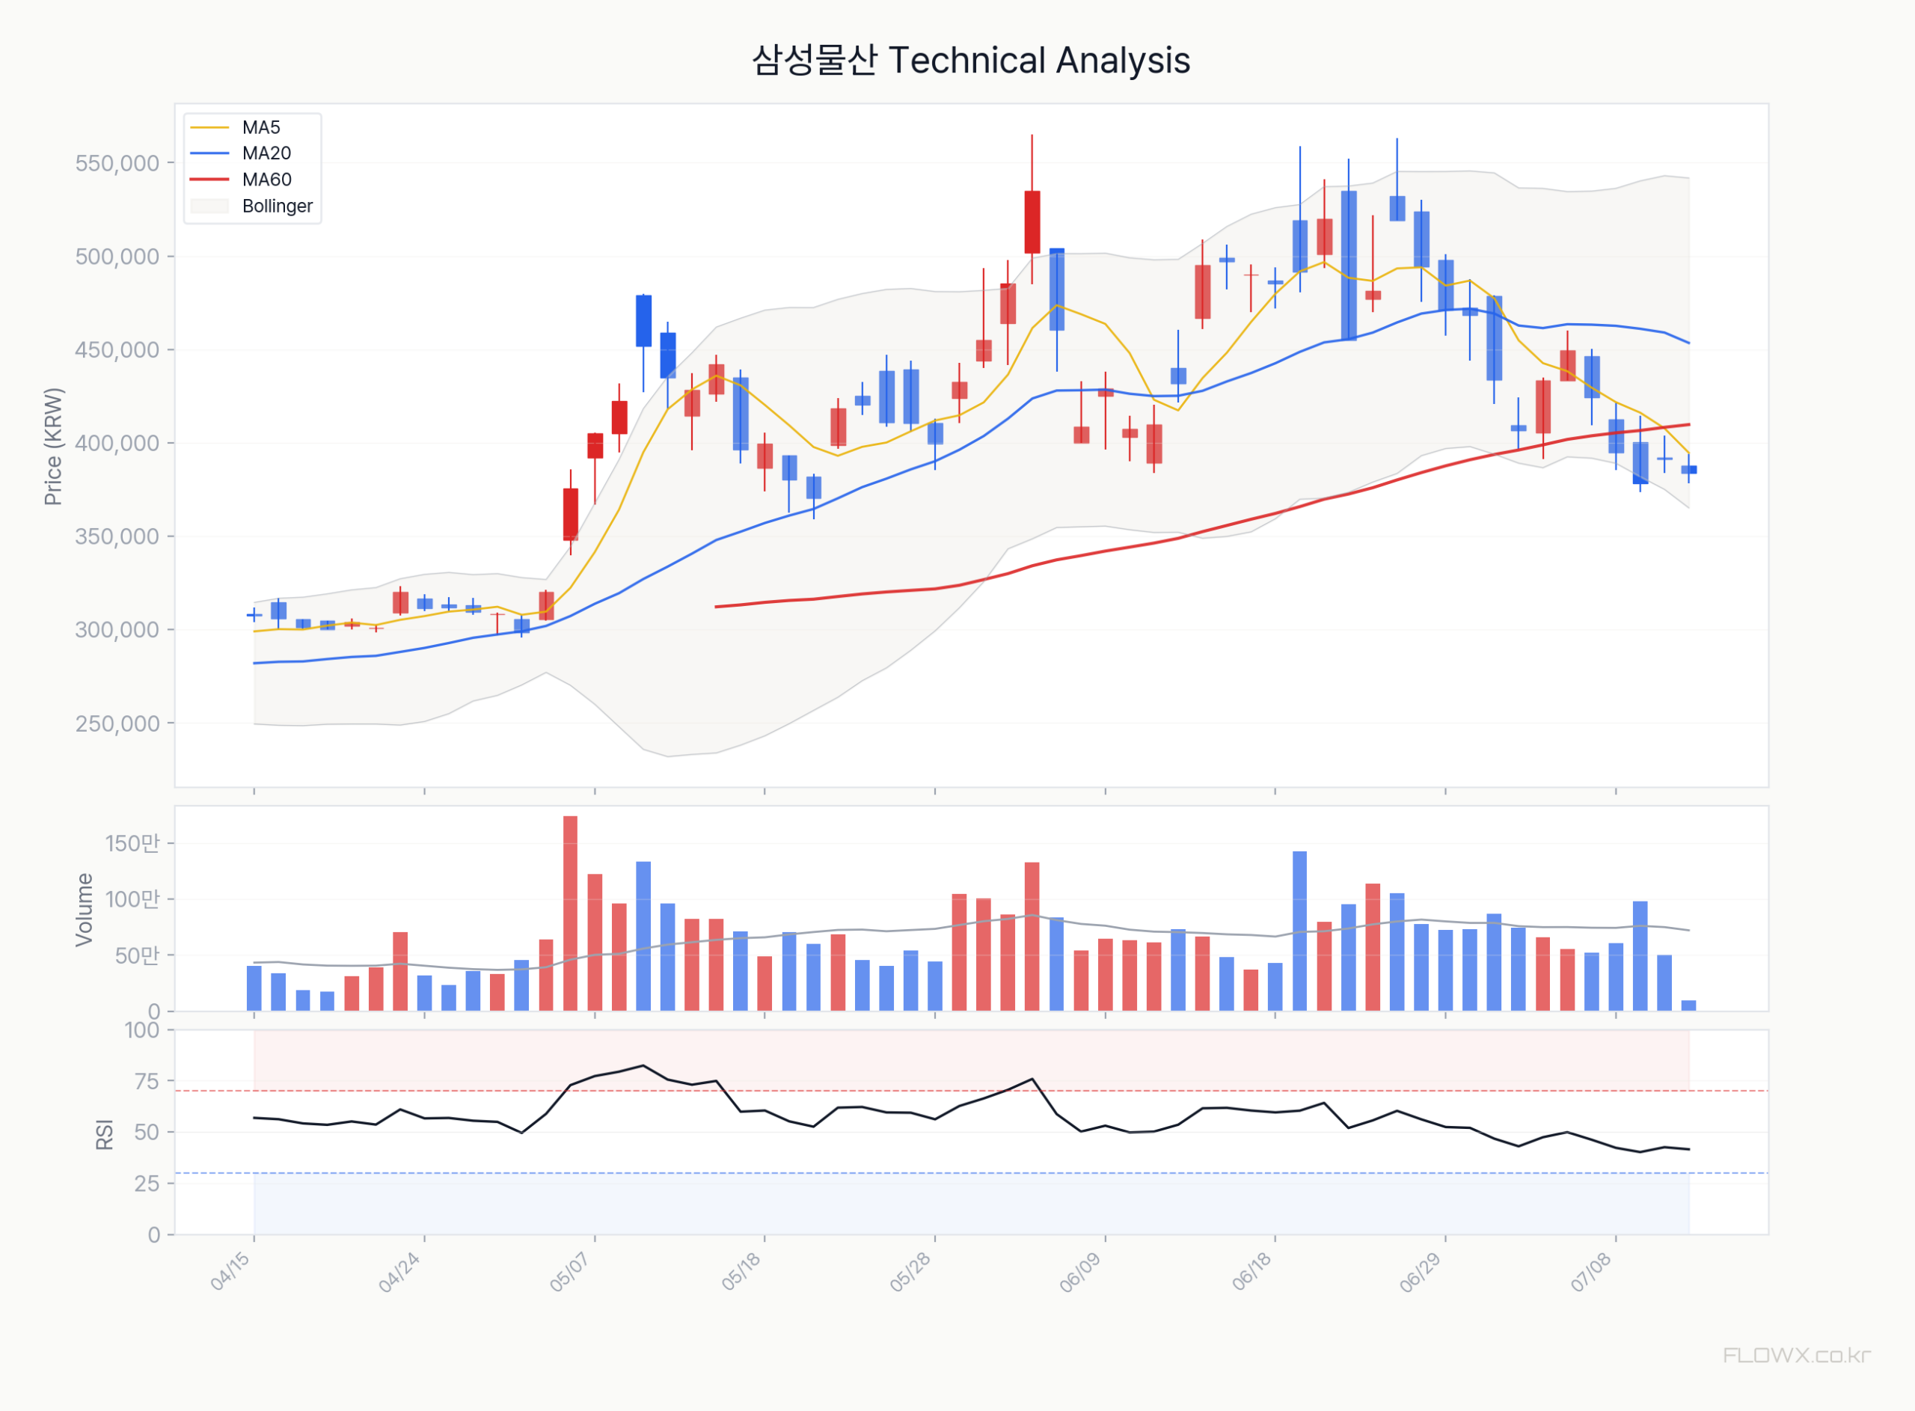Click the grey Bollinger patch swatch in the legend
Viewport: 1915px width, 1411px height.
[x=209, y=206]
